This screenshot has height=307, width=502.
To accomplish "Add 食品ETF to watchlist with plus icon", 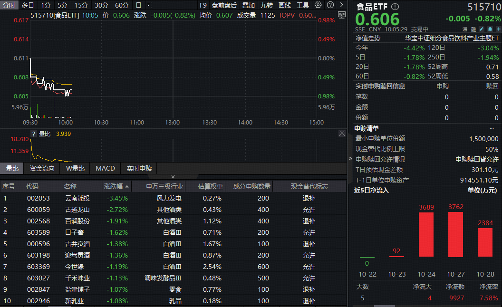I will coord(498,29).
